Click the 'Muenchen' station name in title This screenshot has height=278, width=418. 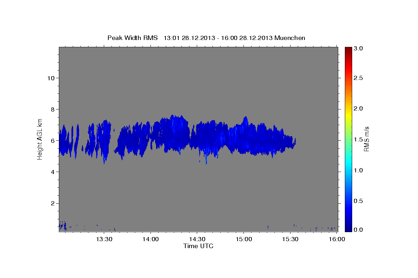tap(290, 38)
